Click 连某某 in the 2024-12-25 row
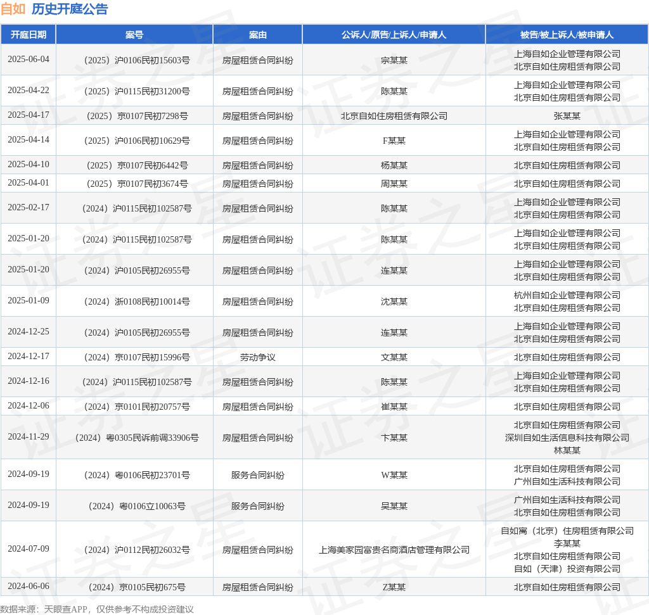The height and width of the screenshot is (615, 649). click(x=394, y=333)
